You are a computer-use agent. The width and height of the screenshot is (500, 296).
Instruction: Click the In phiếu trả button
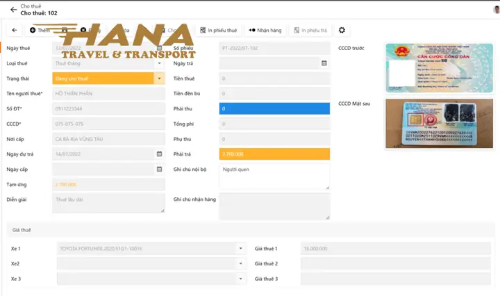tap(310, 31)
